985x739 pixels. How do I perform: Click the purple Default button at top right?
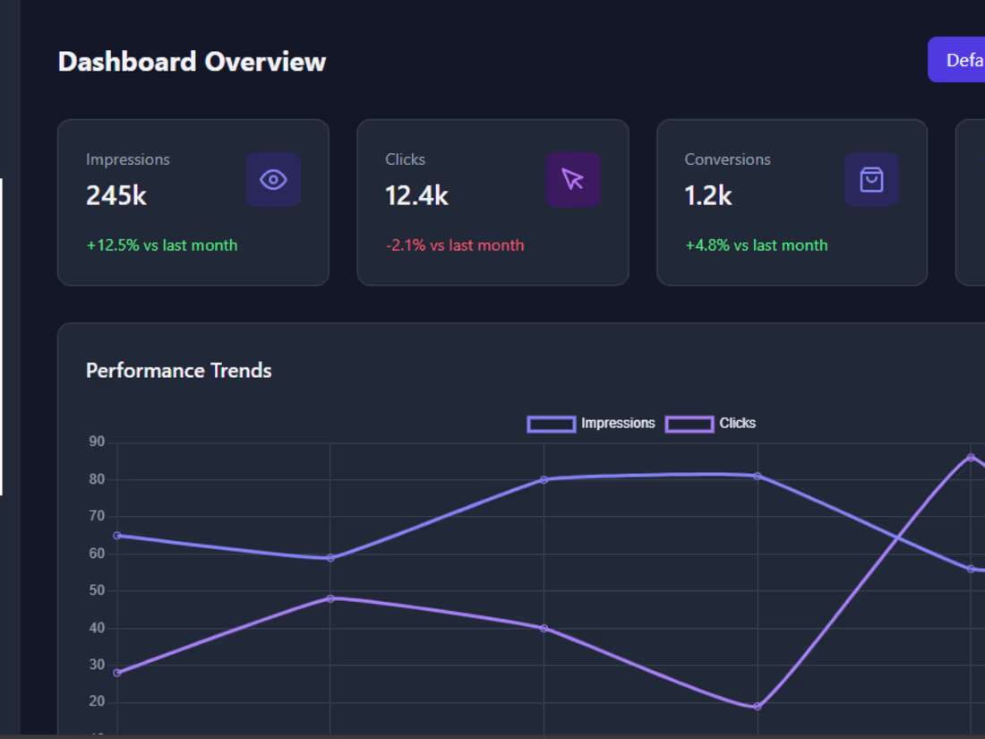(x=956, y=60)
